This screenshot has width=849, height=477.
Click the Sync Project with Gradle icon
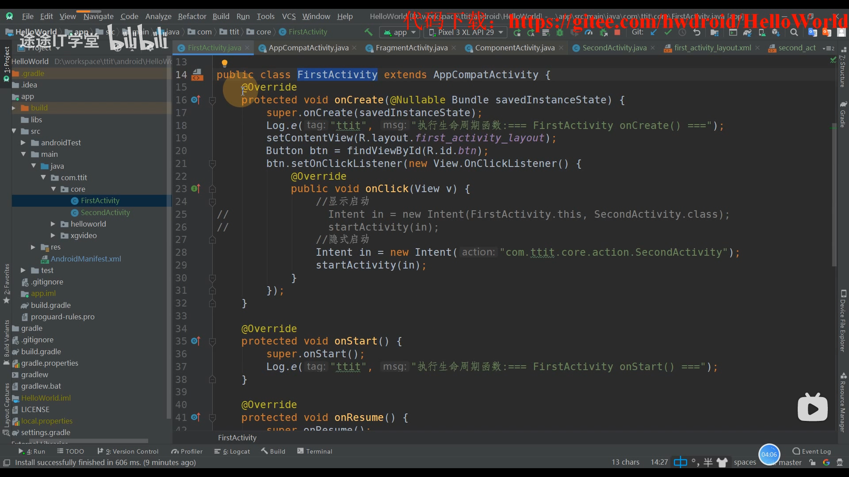(x=747, y=32)
